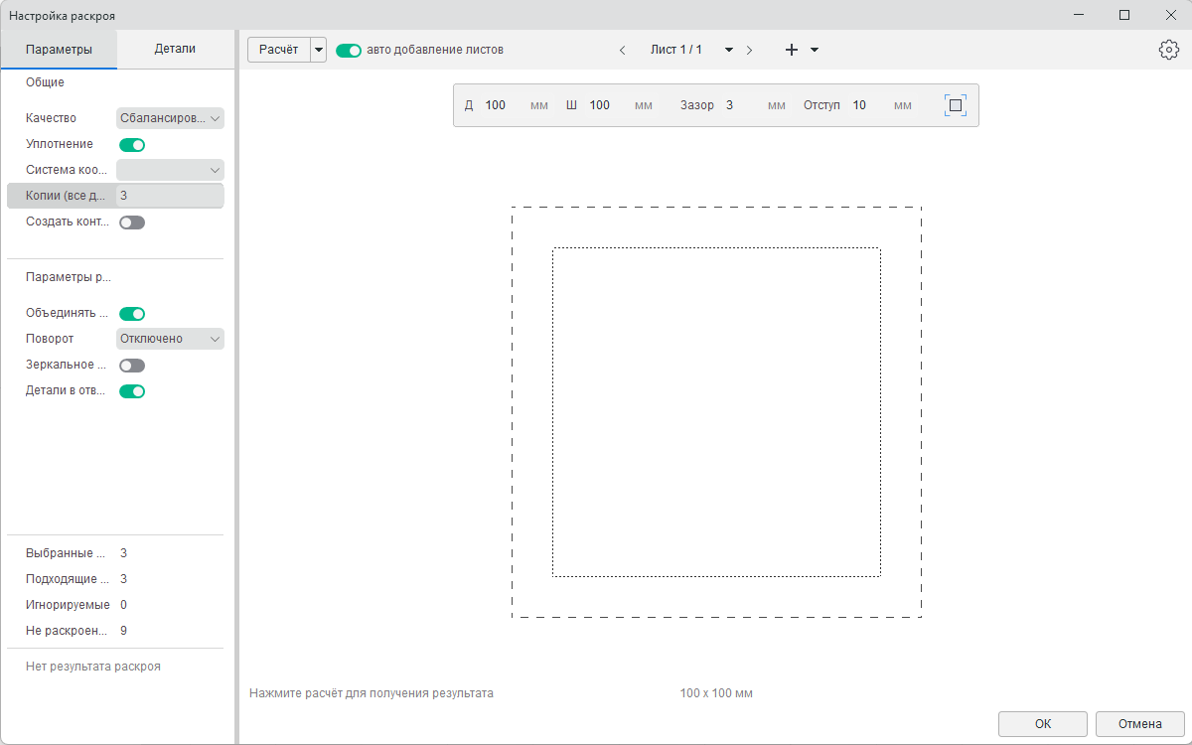Toggle the Уплотнение switch
Image resolution: width=1192 pixels, height=745 pixels.
click(132, 145)
